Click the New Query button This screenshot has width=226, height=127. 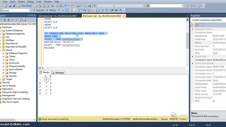25,6
